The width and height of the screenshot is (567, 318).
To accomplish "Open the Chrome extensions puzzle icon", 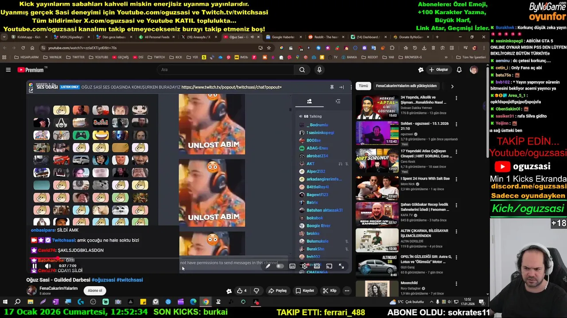I will [x=392, y=48].
